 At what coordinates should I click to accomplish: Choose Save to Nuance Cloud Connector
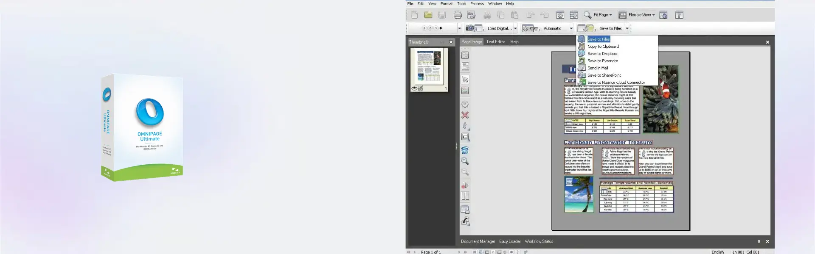pos(617,82)
